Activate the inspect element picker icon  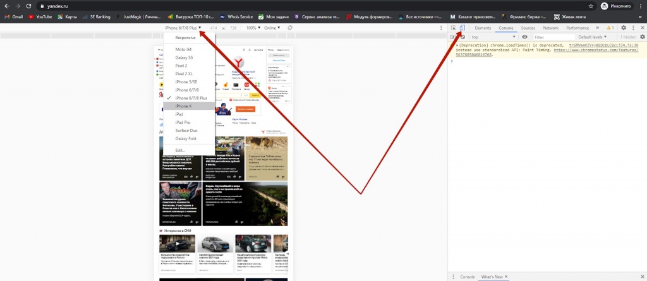pos(454,28)
